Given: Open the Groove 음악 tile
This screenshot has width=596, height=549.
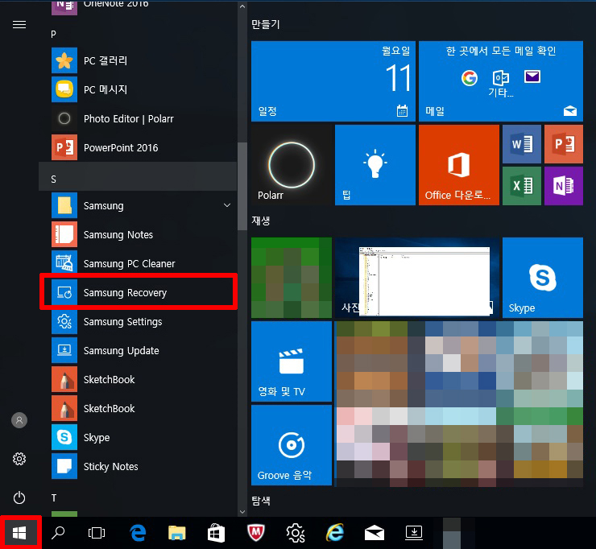Looking at the screenshot, I should [x=292, y=445].
